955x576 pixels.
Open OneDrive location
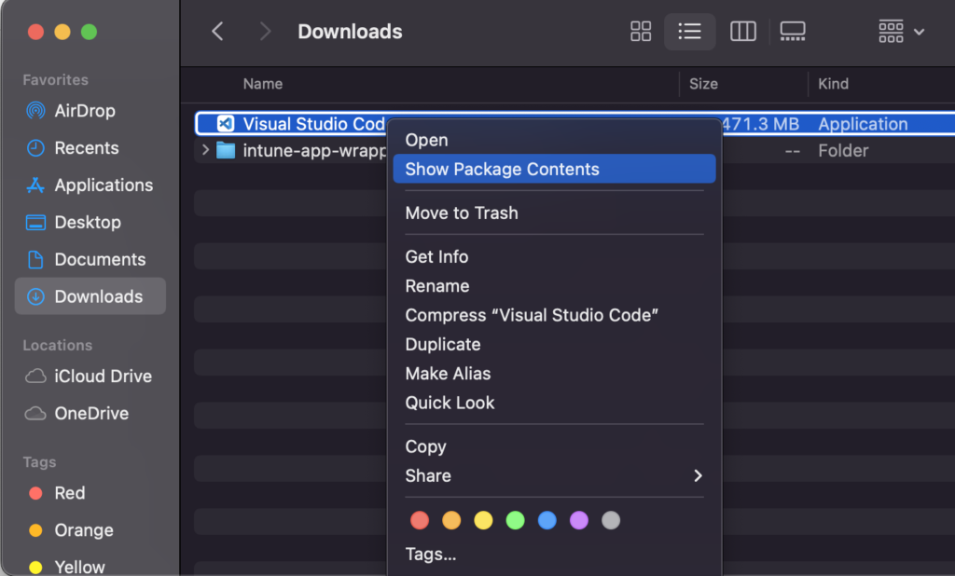click(x=91, y=414)
